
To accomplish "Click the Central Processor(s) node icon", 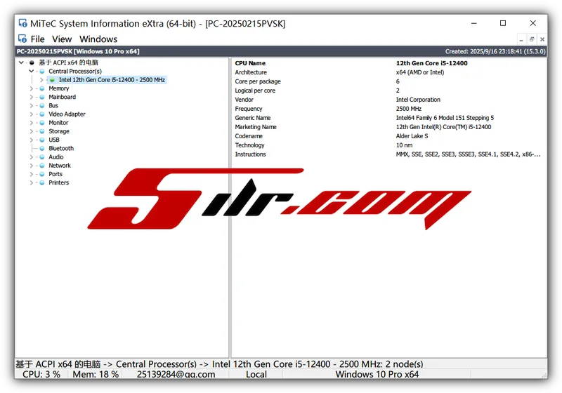I will point(42,71).
